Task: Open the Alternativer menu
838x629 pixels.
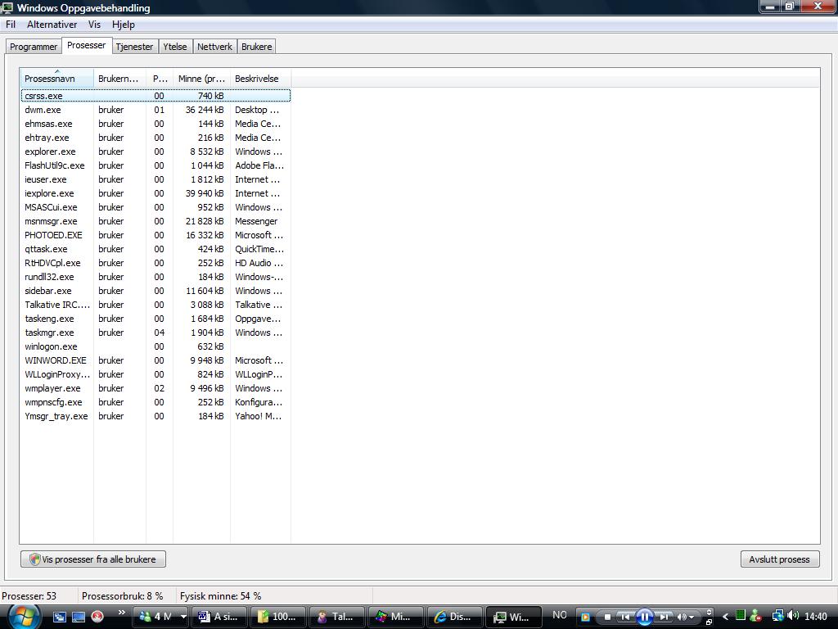Action: pyautogui.click(x=52, y=25)
